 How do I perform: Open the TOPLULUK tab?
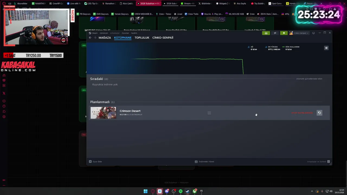tap(142, 38)
